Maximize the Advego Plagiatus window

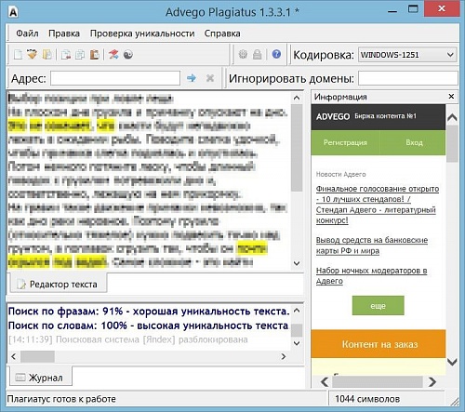pos(413,9)
